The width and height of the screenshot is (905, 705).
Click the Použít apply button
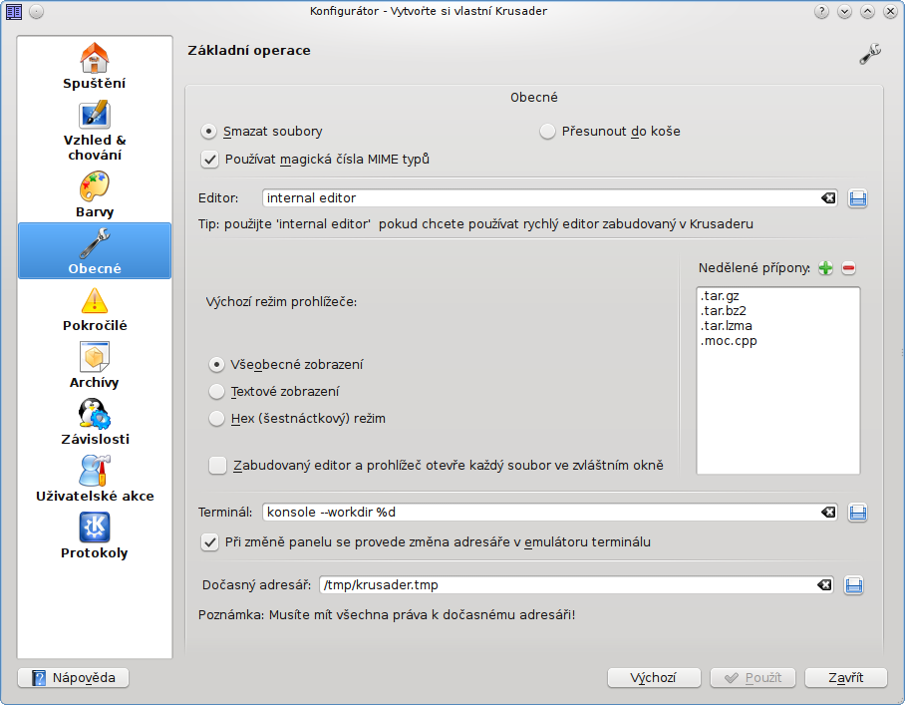pos(753,678)
